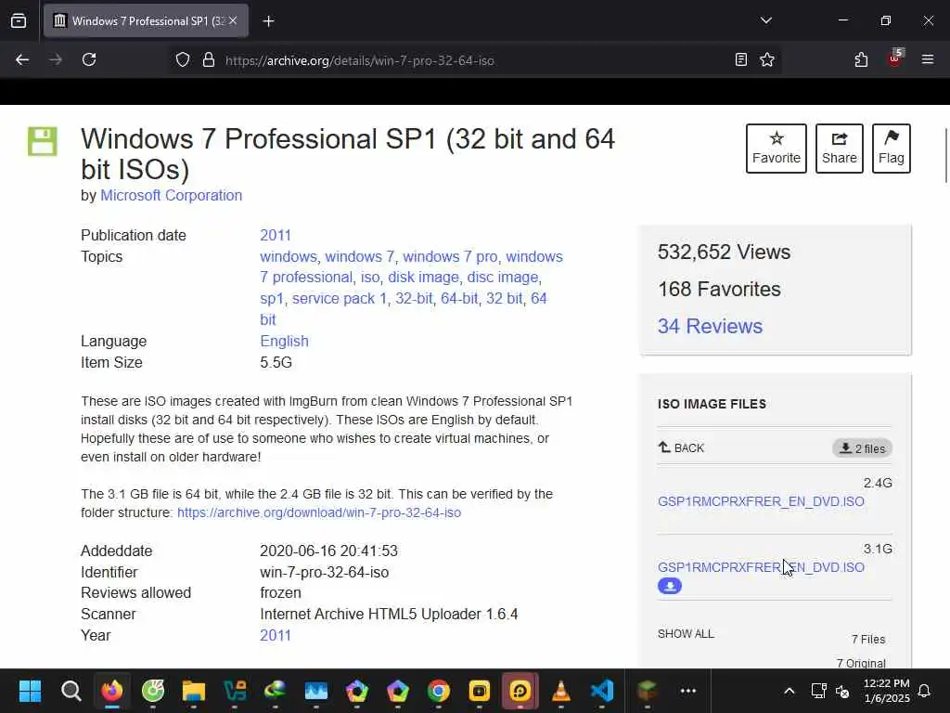Download the 2 files bundle
Image resolution: width=950 pixels, height=713 pixels.
pyautogui.click(x=862, y=448)
